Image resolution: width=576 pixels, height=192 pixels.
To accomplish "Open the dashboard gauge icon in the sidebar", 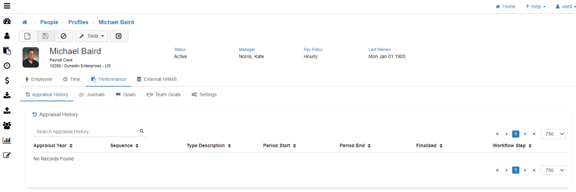I will (x=7, y=22).
